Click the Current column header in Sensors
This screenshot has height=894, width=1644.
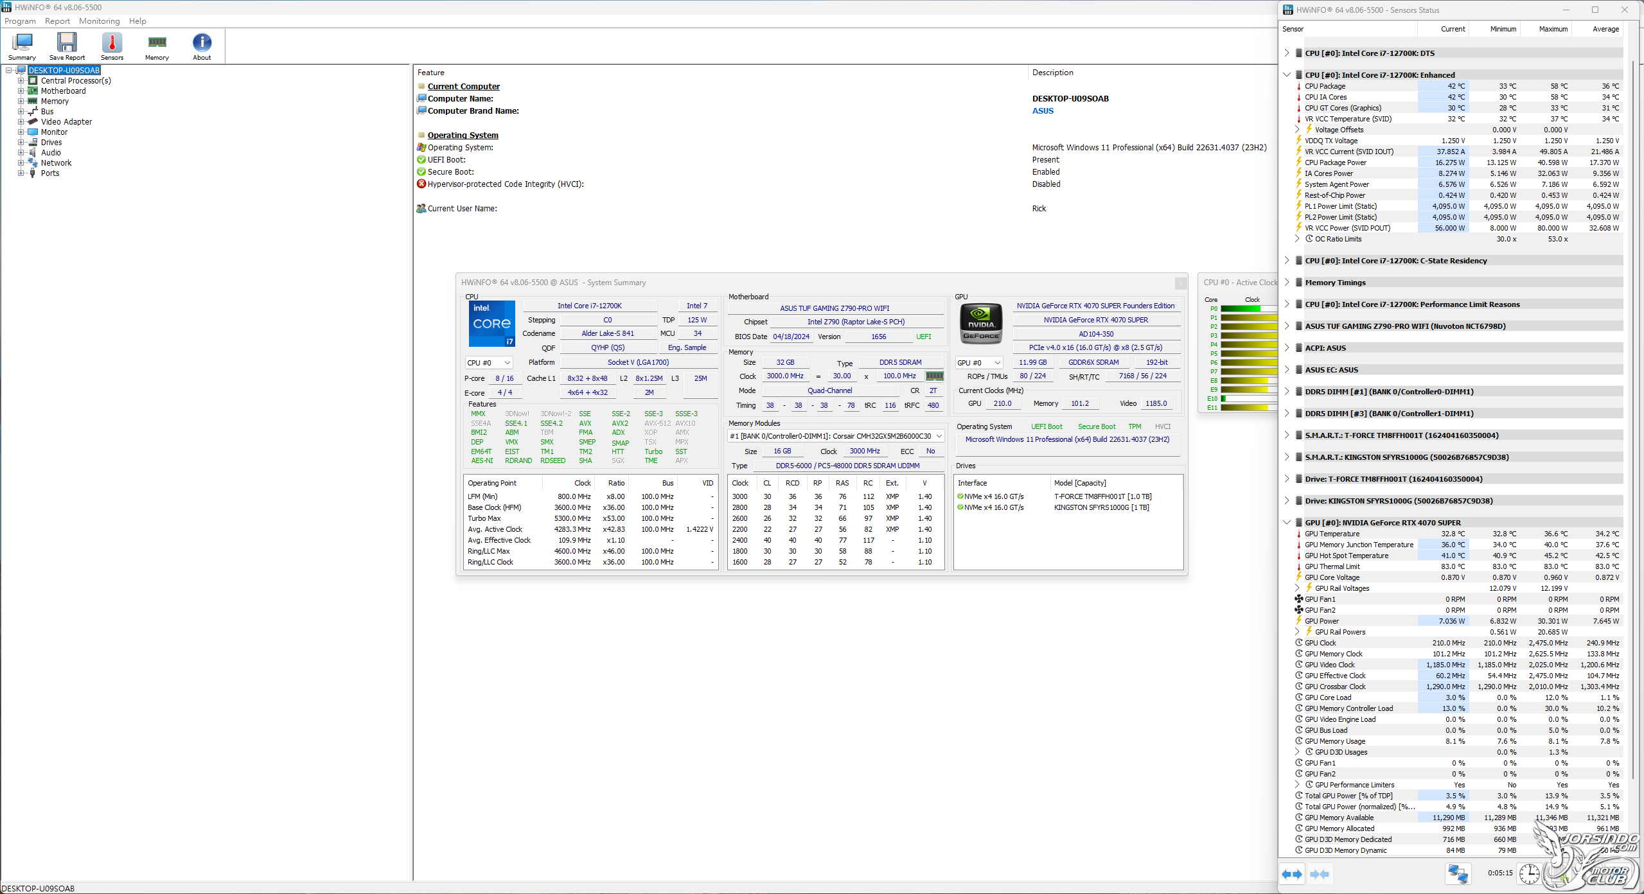[x=1442, y=30]
